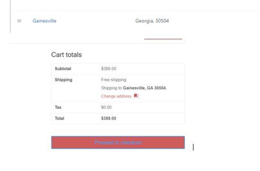Click the $388.00 subtotal amount
Image resolution: width=260 pixels, height=171 pixels.
click(108, 68)
